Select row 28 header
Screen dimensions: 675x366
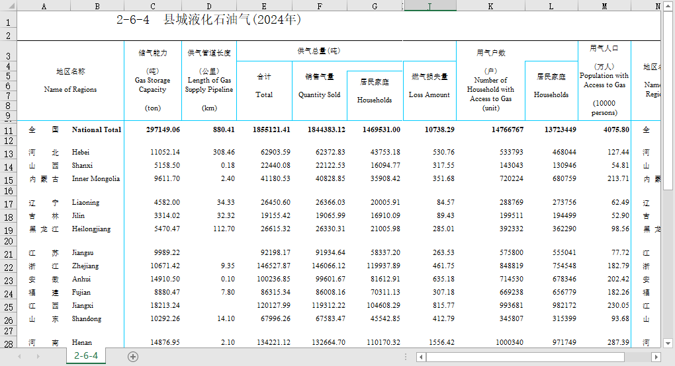(8, 344)
